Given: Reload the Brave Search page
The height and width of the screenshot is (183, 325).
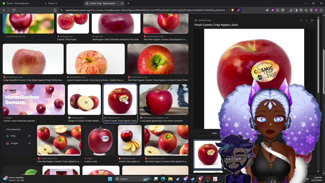Looking at the screenshot, I should pos(14,10).
